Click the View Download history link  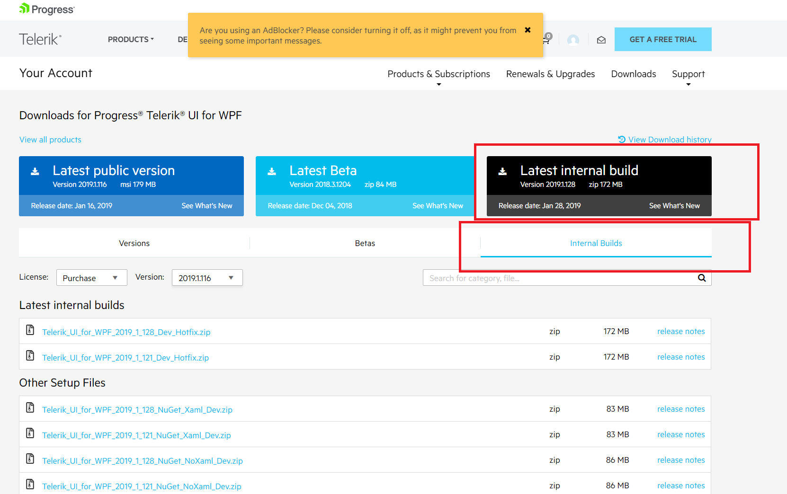pos(665,140)
